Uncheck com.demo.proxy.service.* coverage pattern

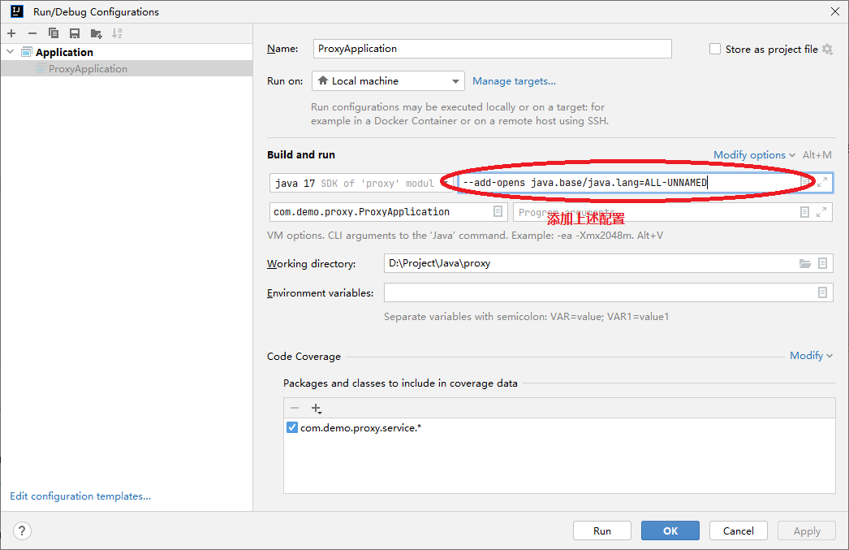click(x=292, y=427)
